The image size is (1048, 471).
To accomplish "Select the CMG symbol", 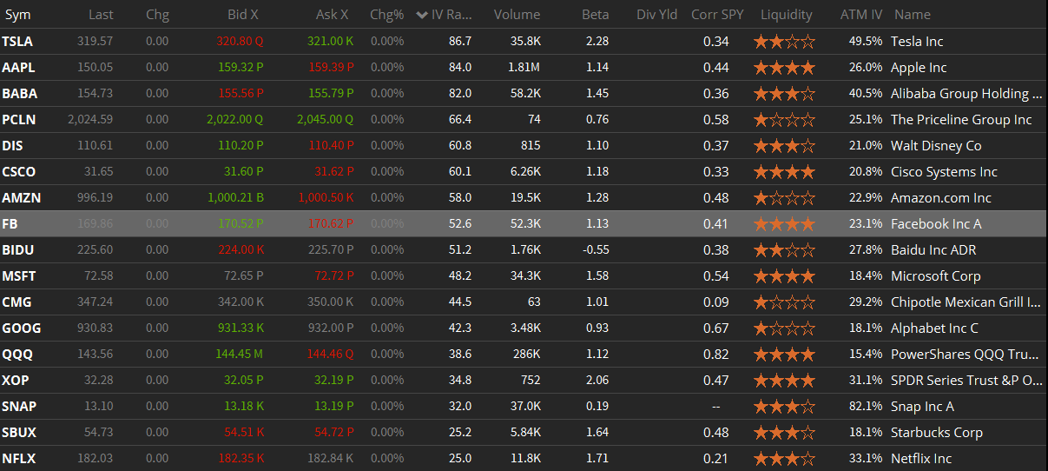I will pos(16,302).
